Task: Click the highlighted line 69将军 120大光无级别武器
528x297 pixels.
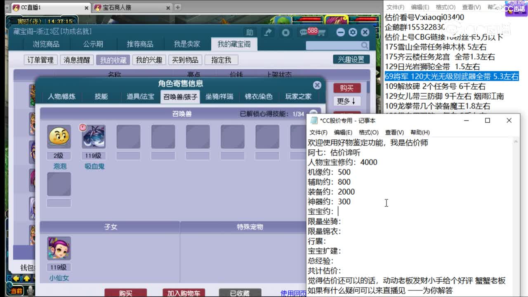Action: (452, 76)
